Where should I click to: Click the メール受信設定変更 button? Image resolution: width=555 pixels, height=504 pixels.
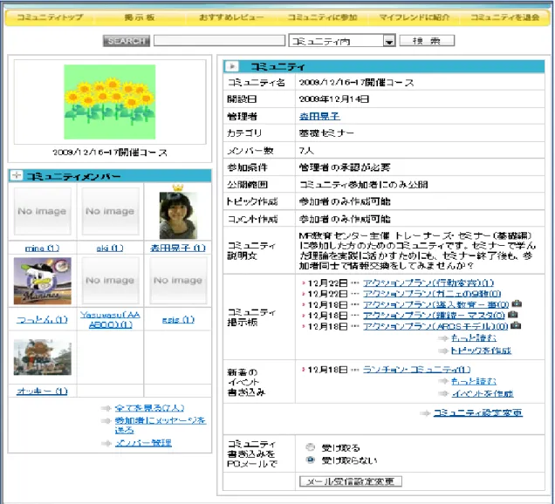pyautogui.click(x=351, y=481)
